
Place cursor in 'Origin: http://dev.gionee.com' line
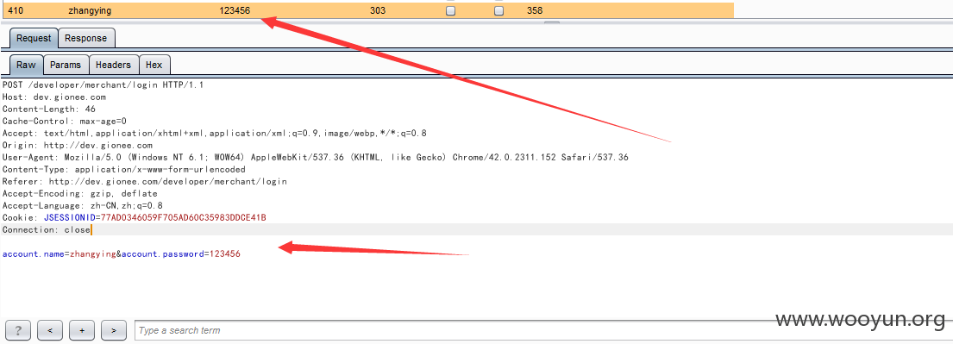[77, 146]
